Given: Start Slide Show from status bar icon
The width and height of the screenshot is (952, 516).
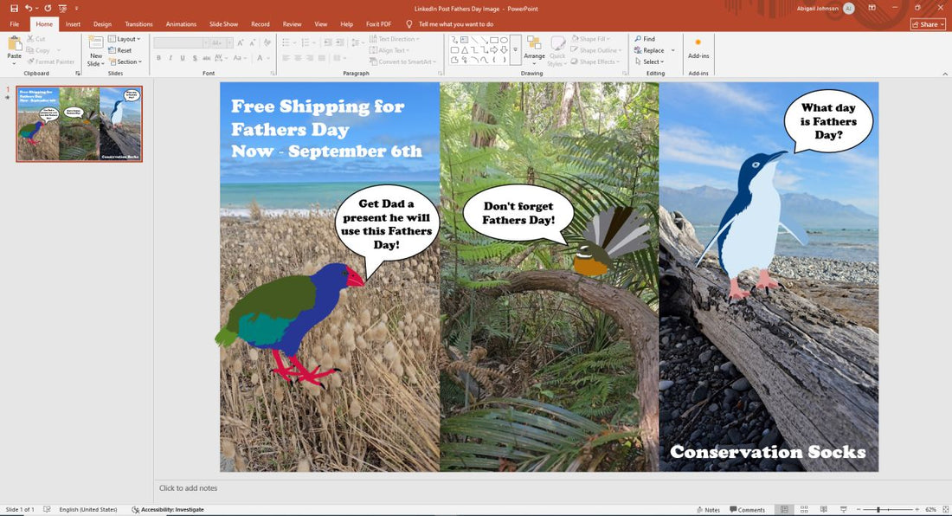Looking at the screenshot, I should click(x=843, y=510).
